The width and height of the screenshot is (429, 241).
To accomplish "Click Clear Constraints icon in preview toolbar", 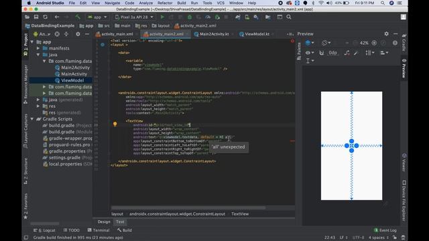I will pos(347,53).
